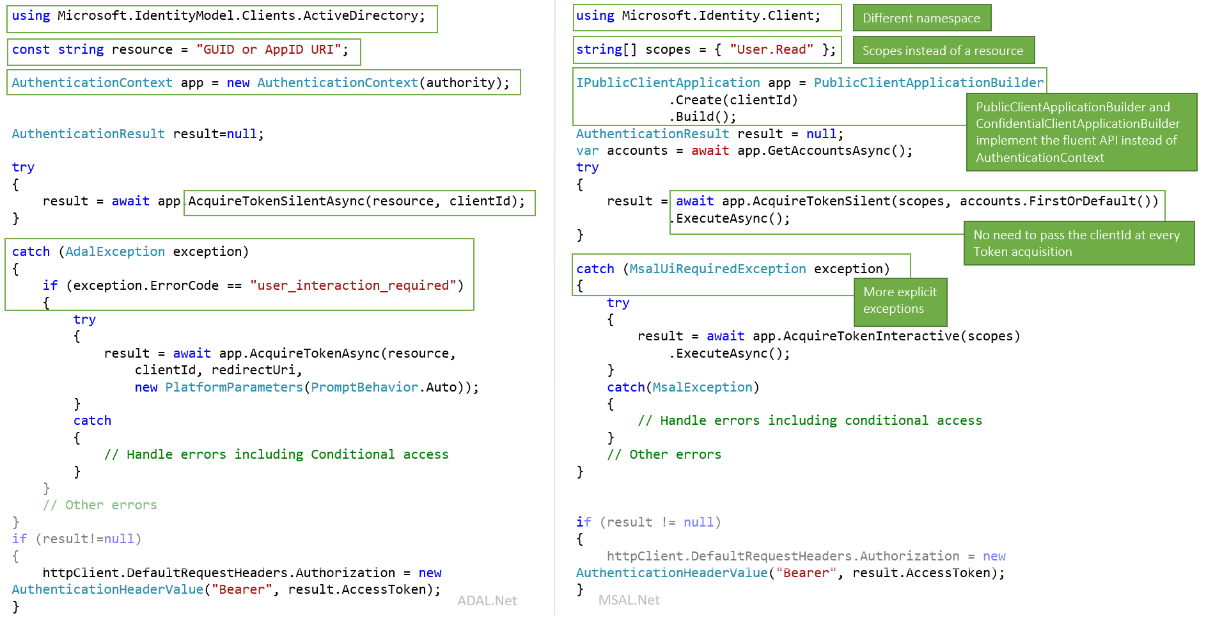Screen dimensions: 1206x627
Task: Click the ADAL.Net label
Action: coord(487,600)
